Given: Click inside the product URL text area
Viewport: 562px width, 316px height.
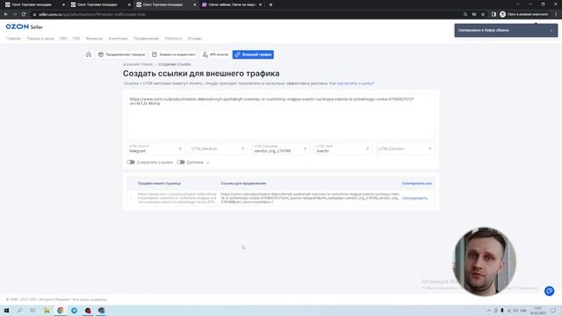Looking at the screenshot, I should pos(281,117).
